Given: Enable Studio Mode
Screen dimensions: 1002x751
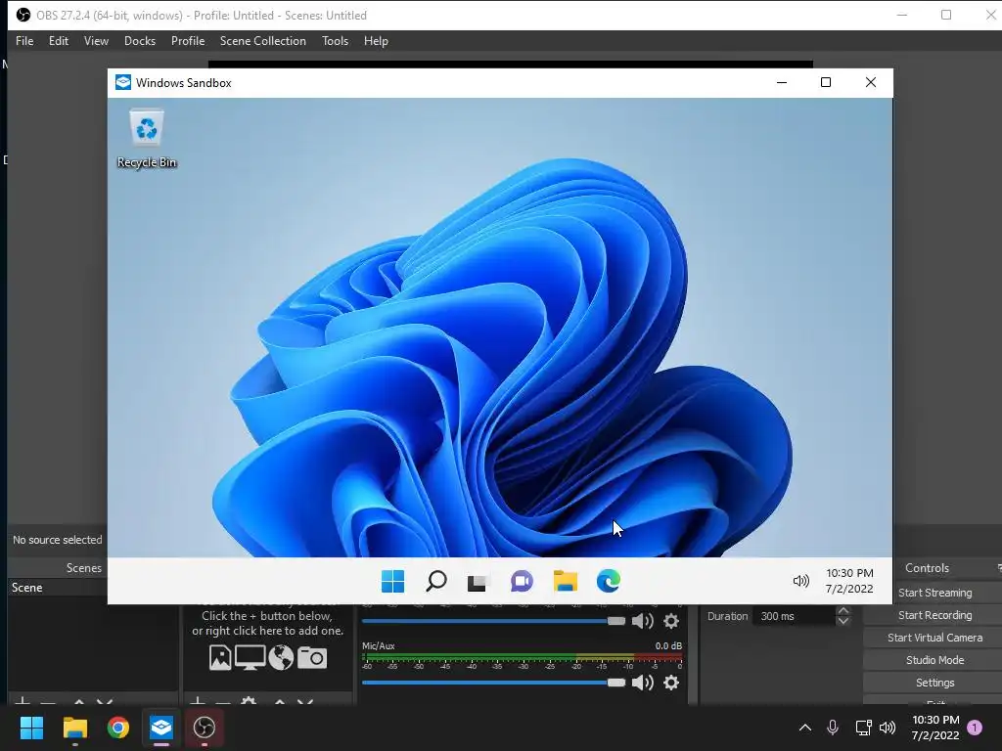Looking at the screenshot, I should point(934,660).
